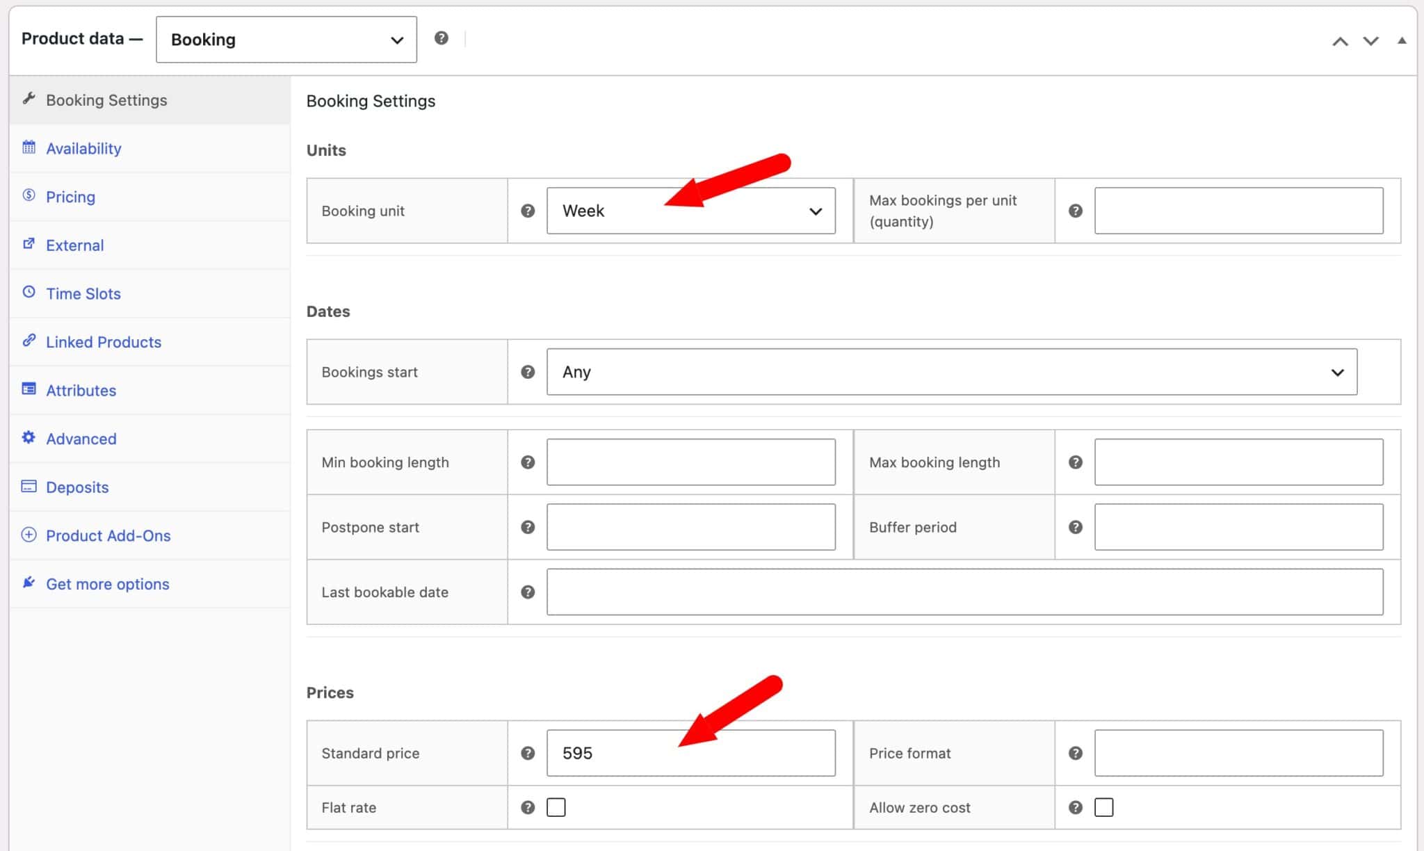Open the Attributes tab

pyautogui.click(x=149, y=391)
